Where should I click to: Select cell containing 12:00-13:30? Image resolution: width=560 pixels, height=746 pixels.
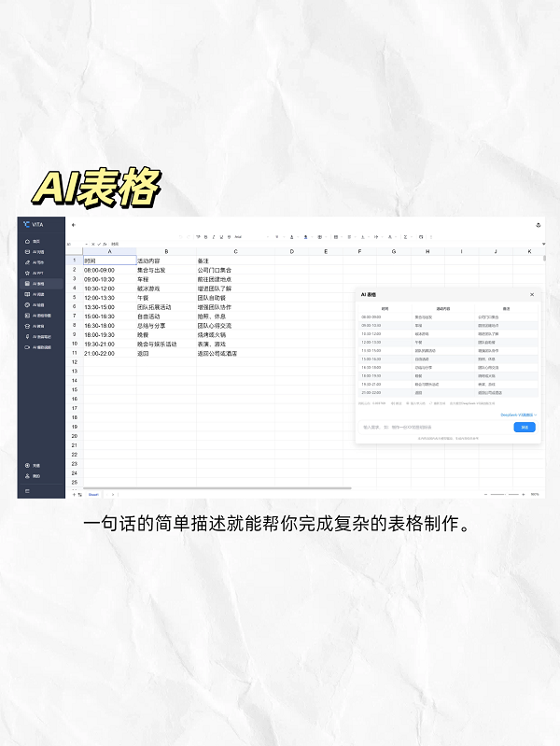click(x=110, y=298)
